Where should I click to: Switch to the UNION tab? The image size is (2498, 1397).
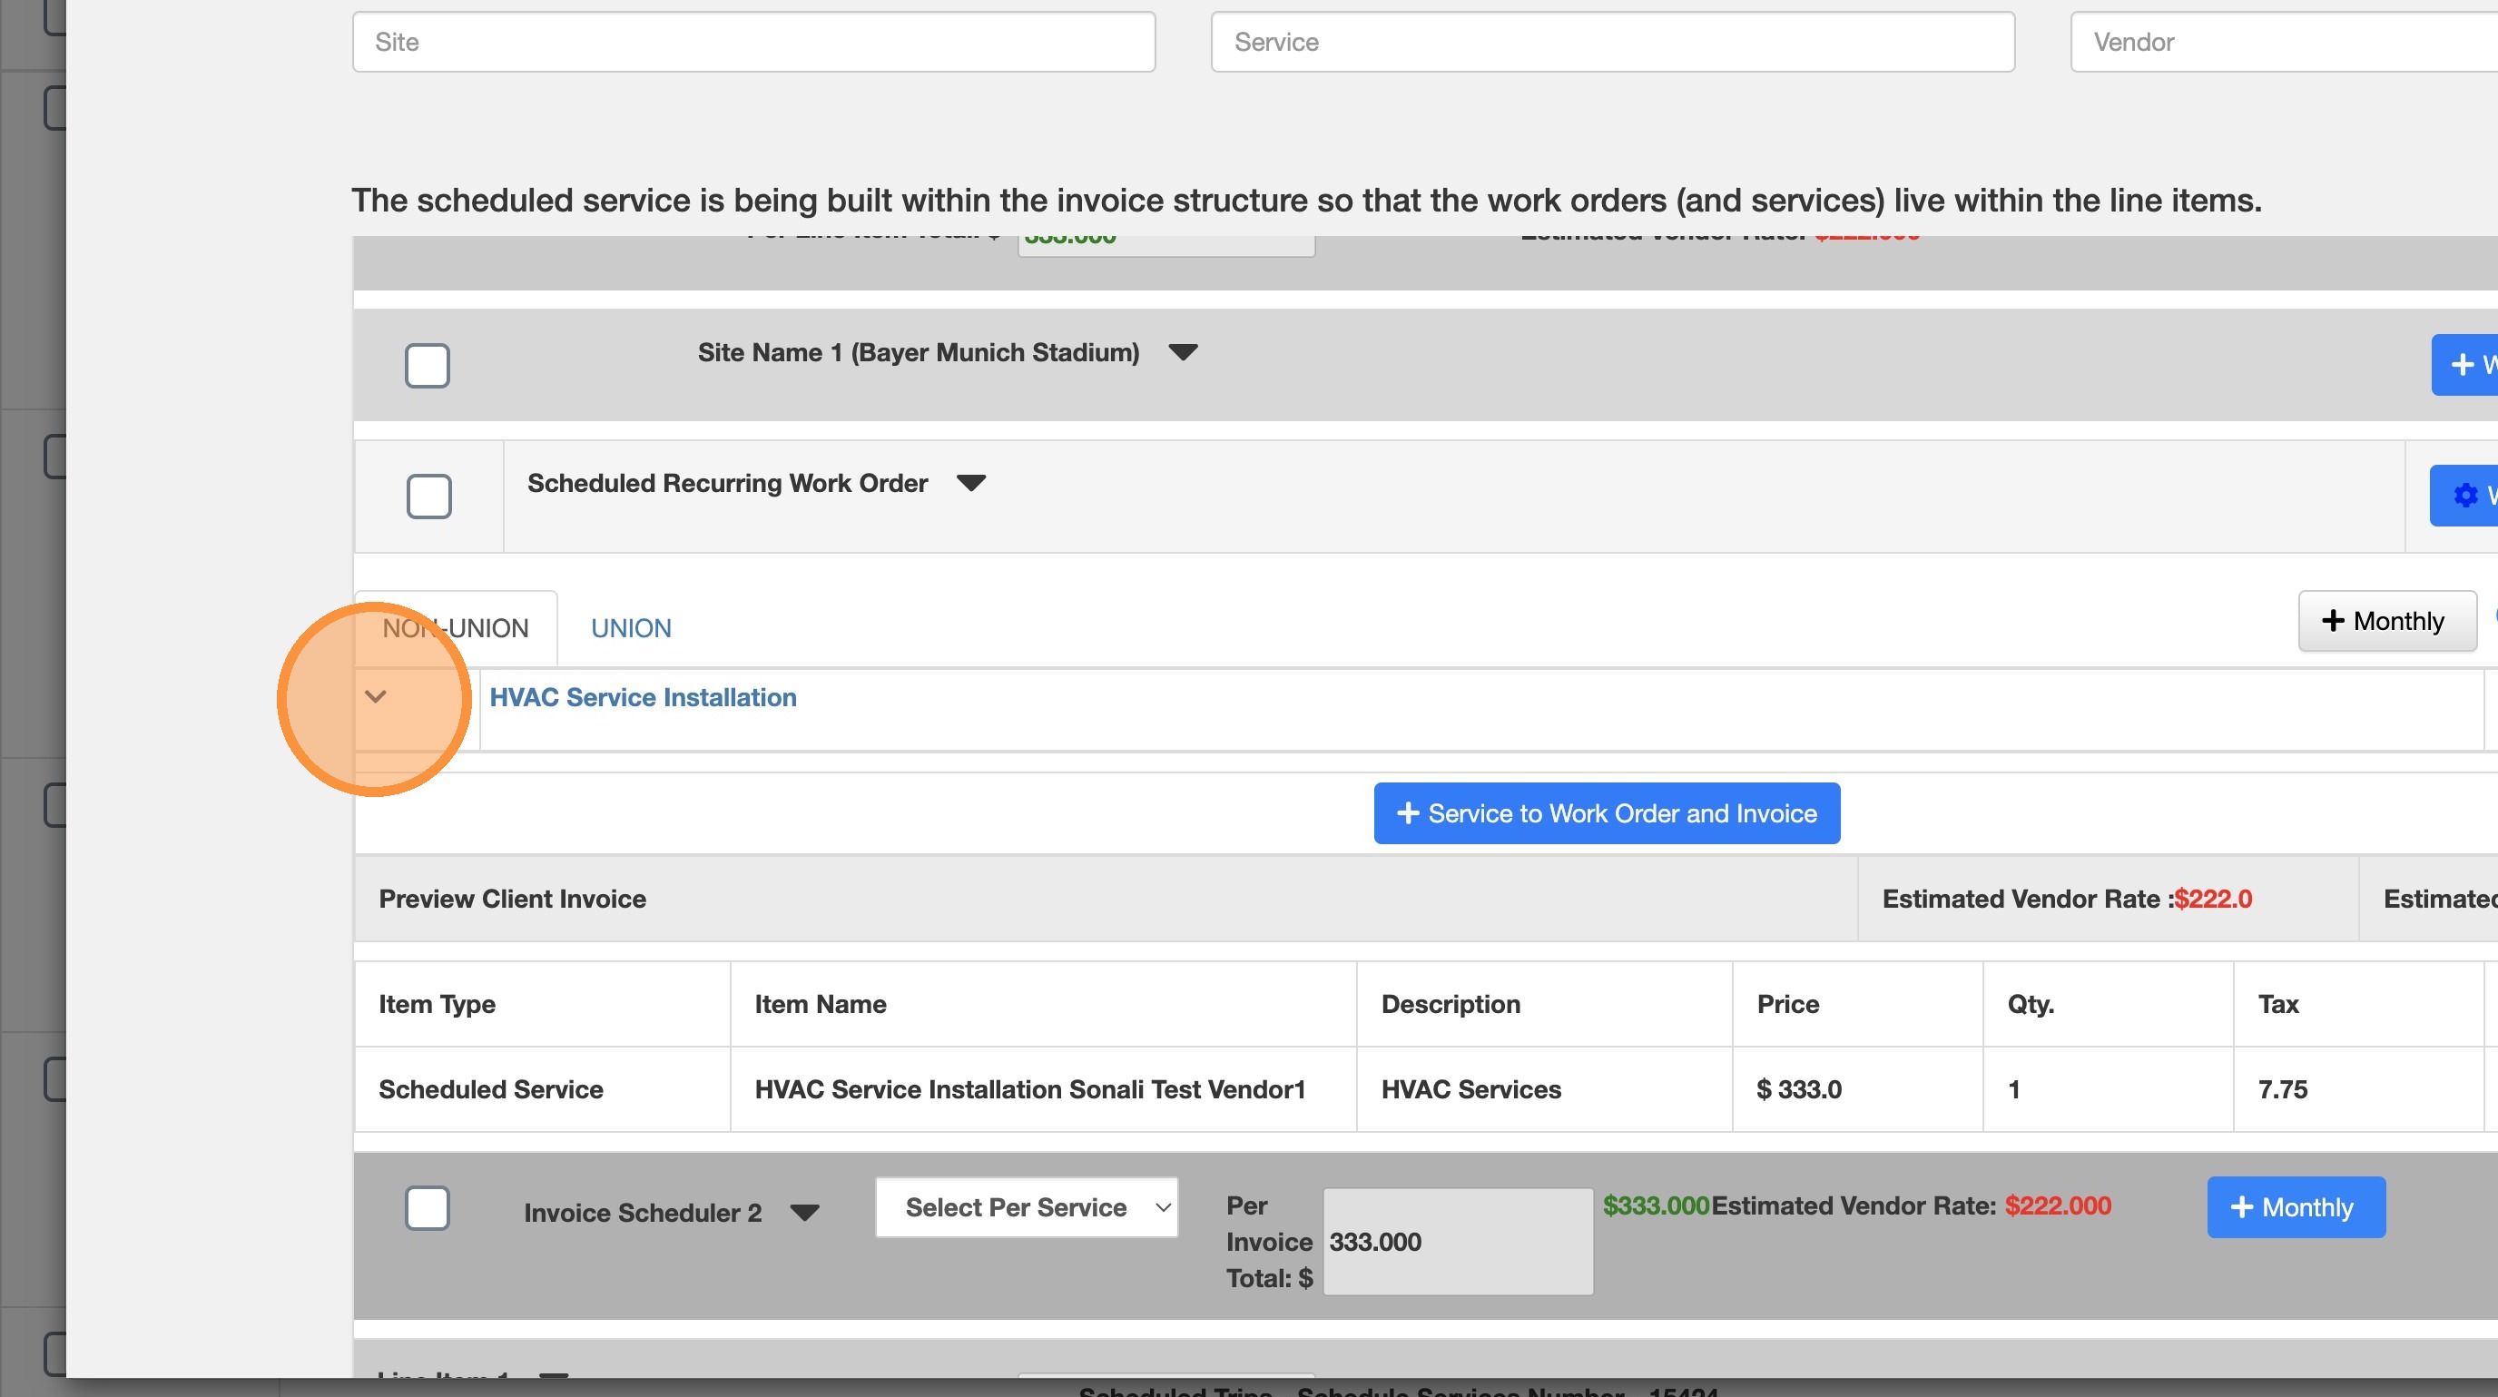pyautogui.click(x=630, y=628)
